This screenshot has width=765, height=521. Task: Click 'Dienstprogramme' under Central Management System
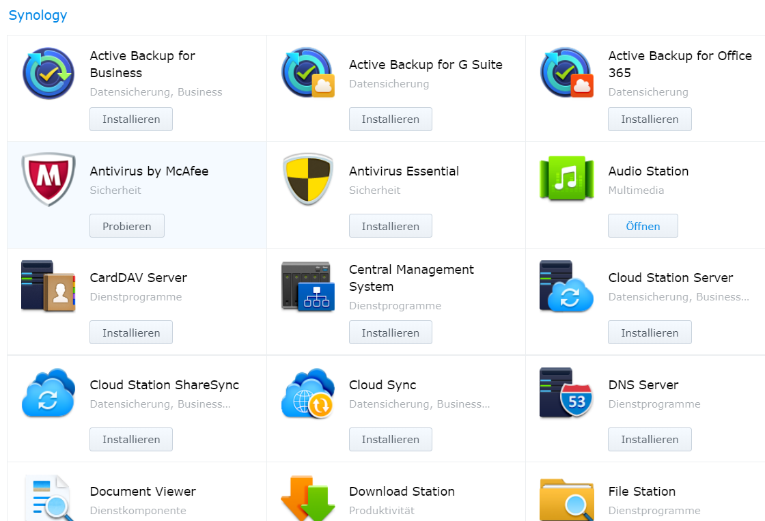coord(395,306)
